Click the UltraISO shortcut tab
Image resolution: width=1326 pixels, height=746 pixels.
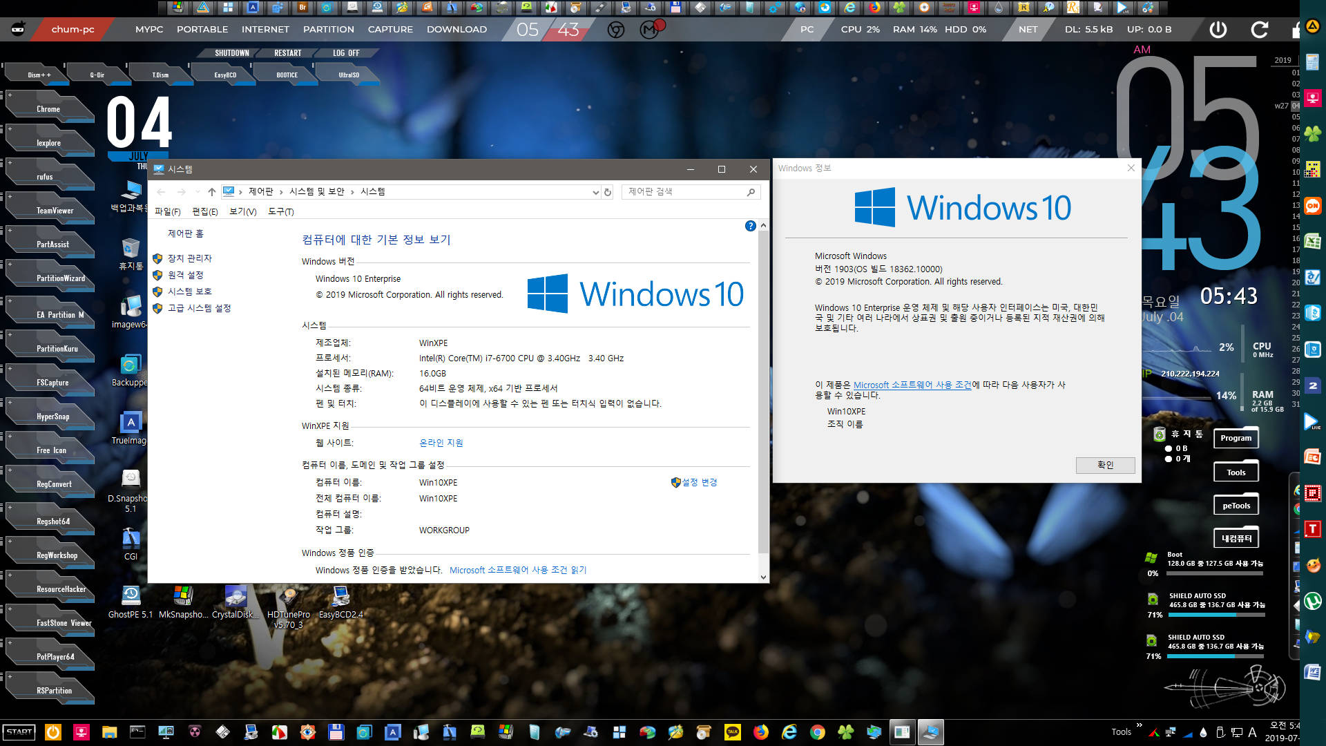349,75
